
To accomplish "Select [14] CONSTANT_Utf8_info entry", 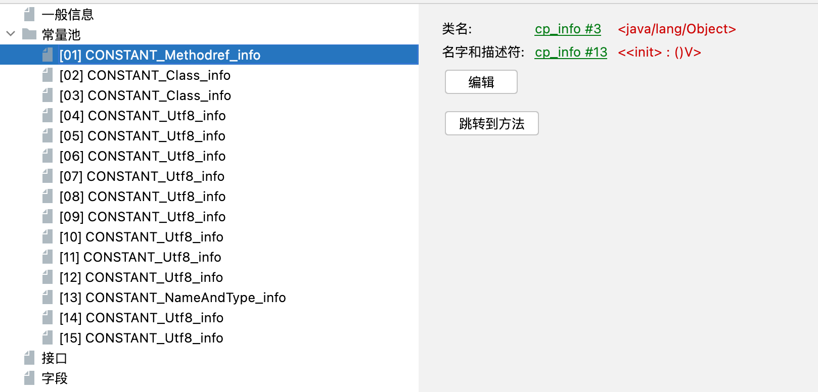I will [x=142, y=318].
